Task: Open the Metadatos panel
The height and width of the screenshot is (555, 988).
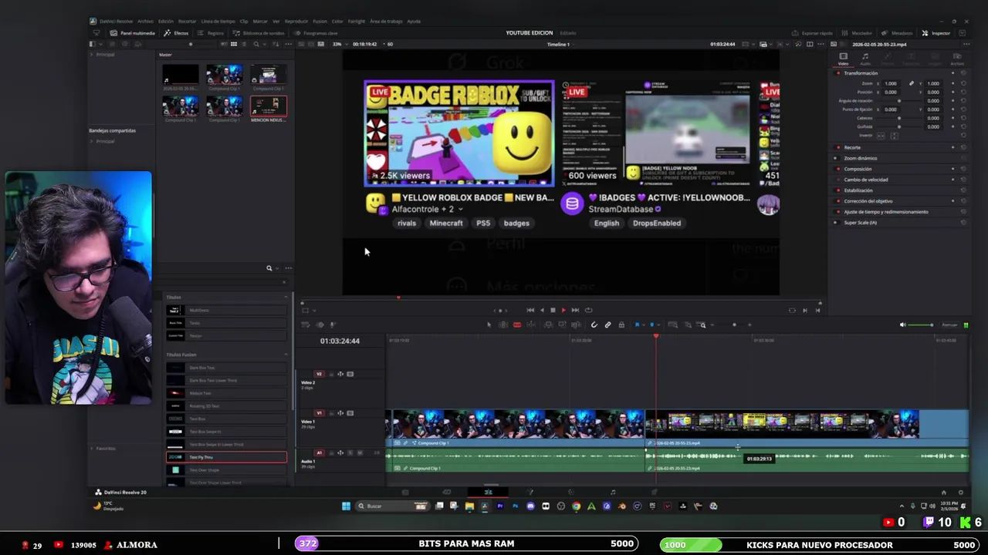Action: click(x=897, y=33)
